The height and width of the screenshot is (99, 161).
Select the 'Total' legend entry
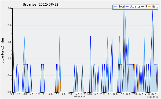[x=122, y=6]
